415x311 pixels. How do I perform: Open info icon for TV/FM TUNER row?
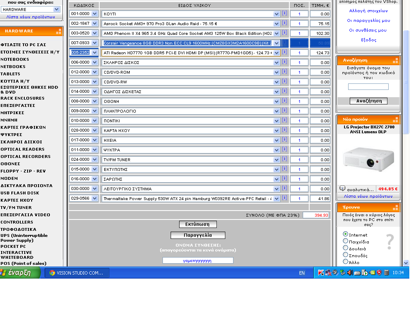point(285,159)
